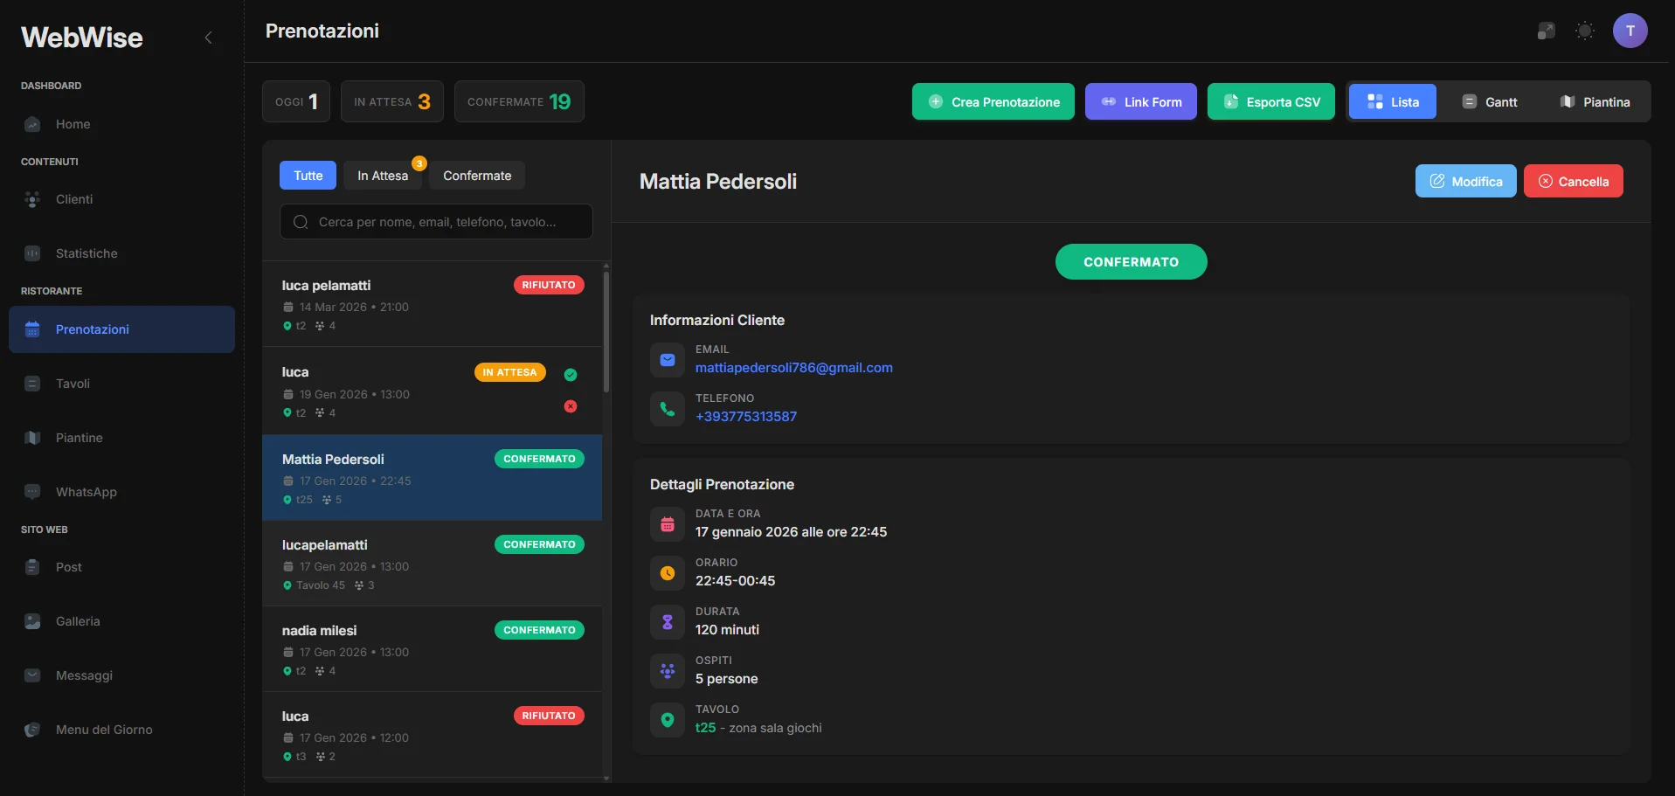
Task: Email Mattia Pedersoli via the gmail link
Action: (x=793, y=368)
